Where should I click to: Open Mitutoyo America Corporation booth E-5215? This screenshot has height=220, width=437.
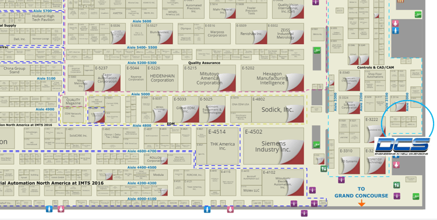(x=209, y=78)
